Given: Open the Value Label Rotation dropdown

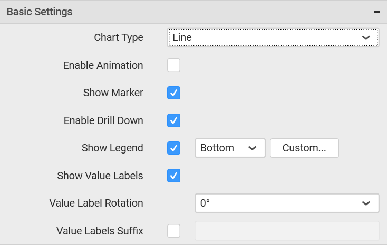Looking at the screenshot, I should coord(287,203).
